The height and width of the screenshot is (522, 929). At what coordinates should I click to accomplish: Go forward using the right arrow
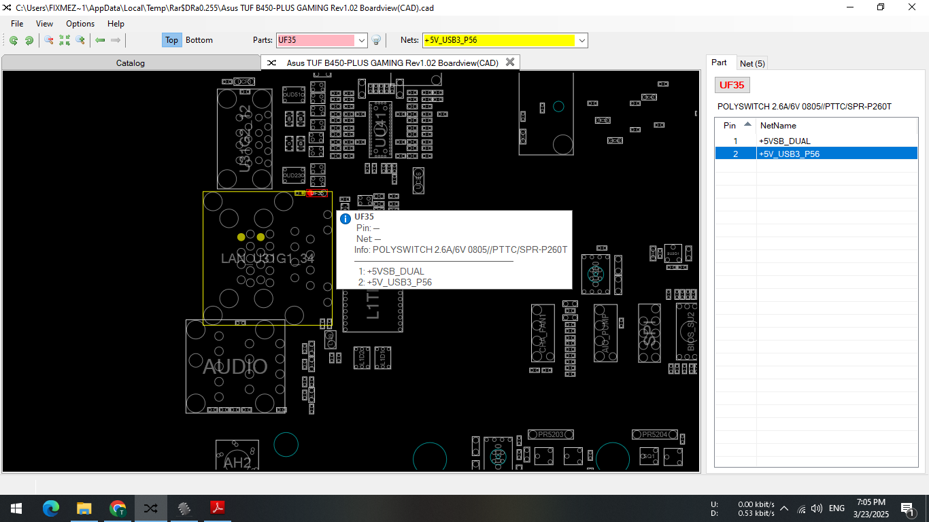(116, 40)
